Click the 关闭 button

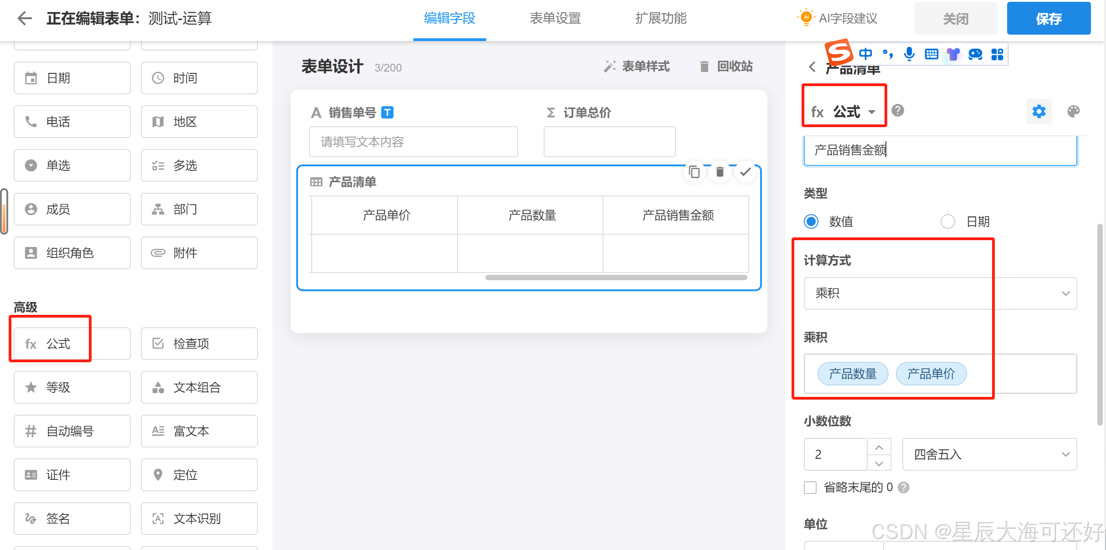pyautogui.click(x=956, y=19)
